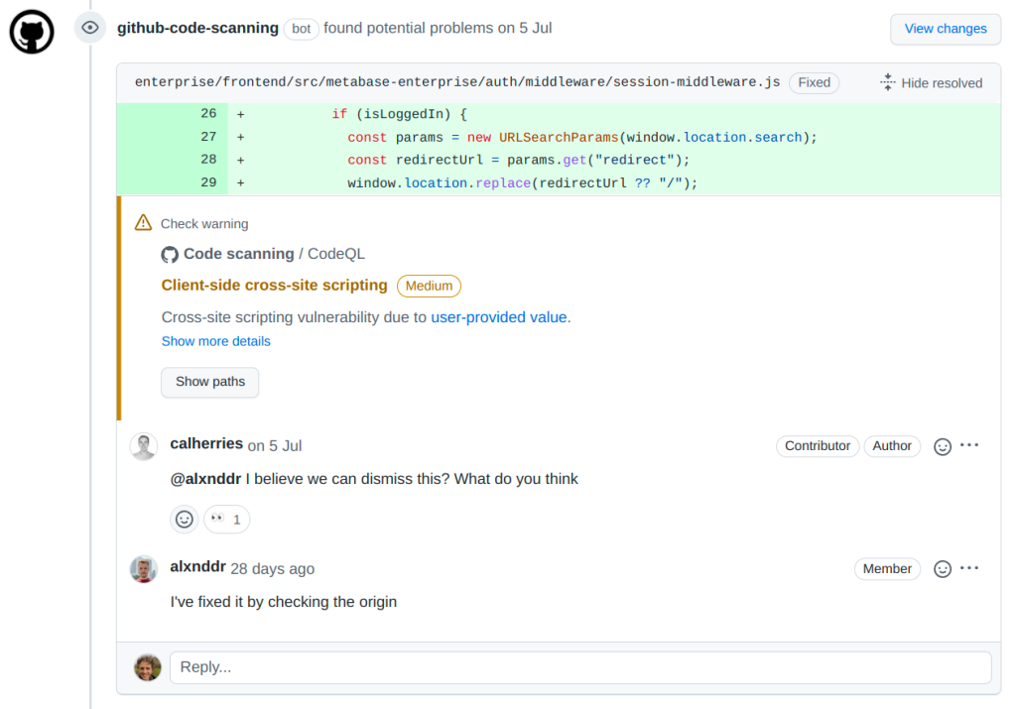Click the GitHub Octocat avatar icon

[x=31, y=32]
